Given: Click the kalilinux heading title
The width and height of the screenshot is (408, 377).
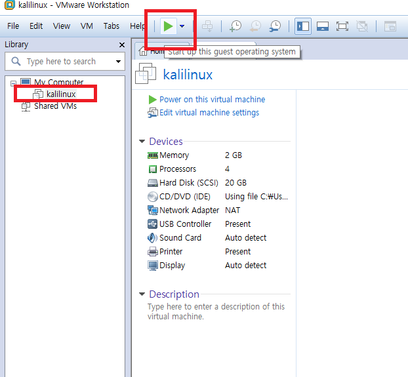Looking at the screenshot, I should (x=188, y=75).
